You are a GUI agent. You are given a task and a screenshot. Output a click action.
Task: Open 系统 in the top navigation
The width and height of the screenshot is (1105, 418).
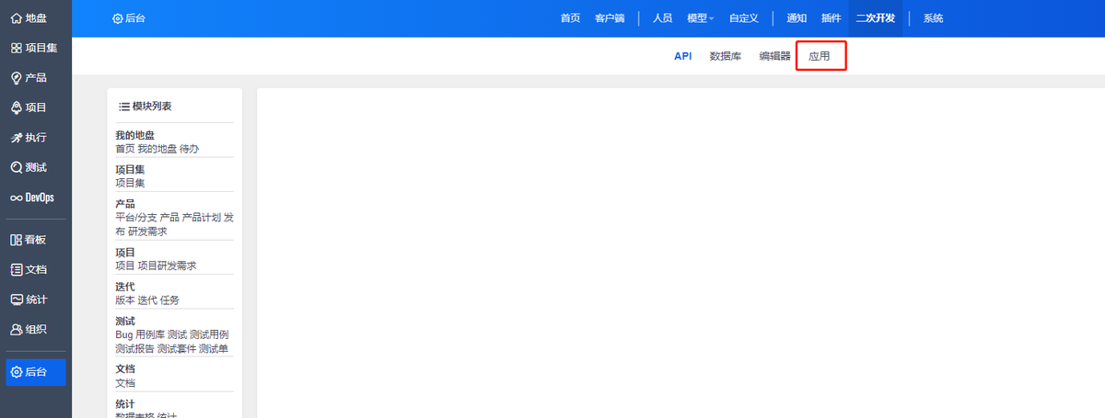933,18
